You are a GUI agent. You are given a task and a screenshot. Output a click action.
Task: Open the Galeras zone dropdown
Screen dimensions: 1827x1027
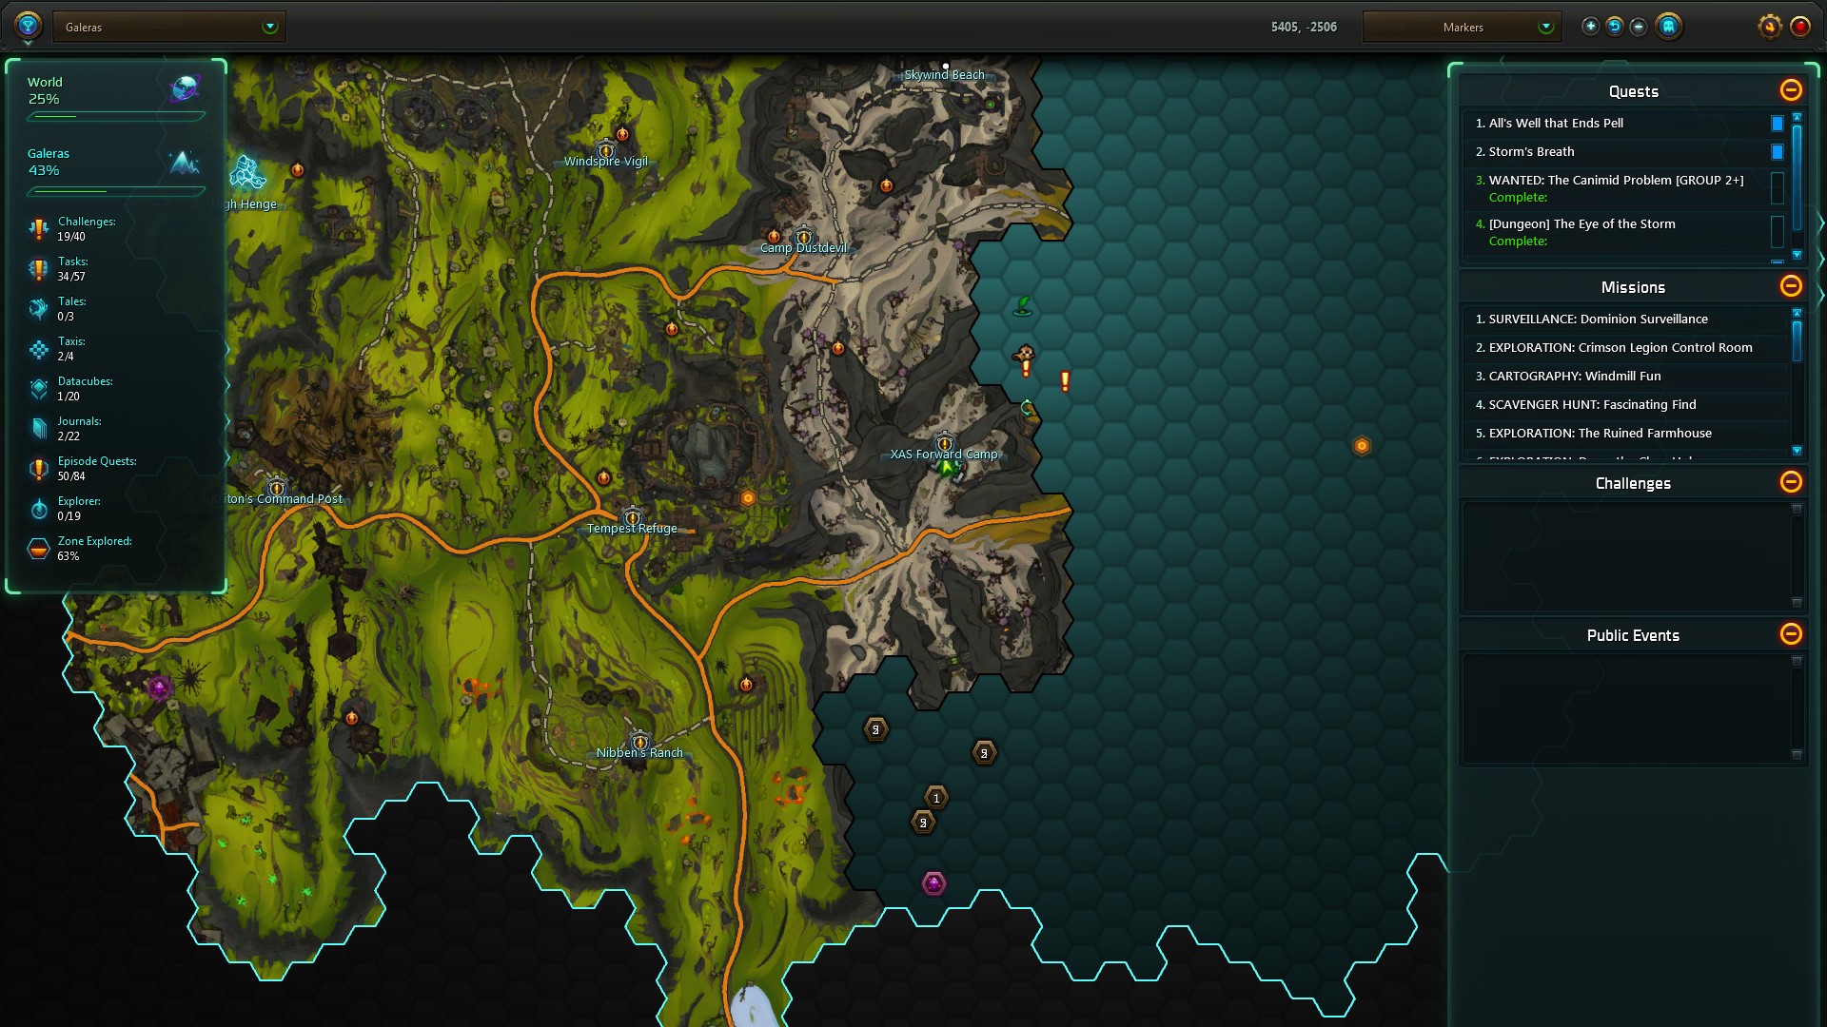[x=169, y=27]
